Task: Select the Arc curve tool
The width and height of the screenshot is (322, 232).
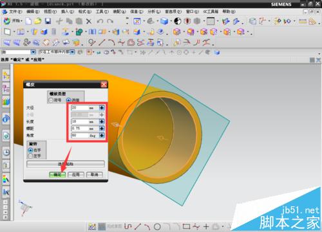Action: (x=111, y=42)
